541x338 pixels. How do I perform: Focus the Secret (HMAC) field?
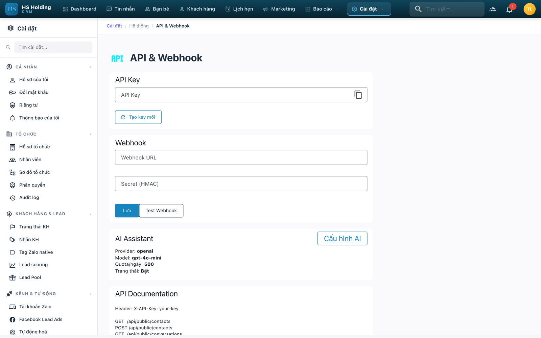click(241, 184)
